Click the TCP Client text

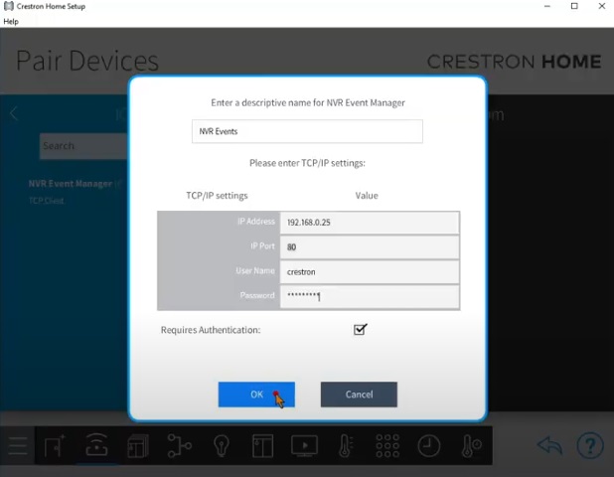(x=47, y=201)
